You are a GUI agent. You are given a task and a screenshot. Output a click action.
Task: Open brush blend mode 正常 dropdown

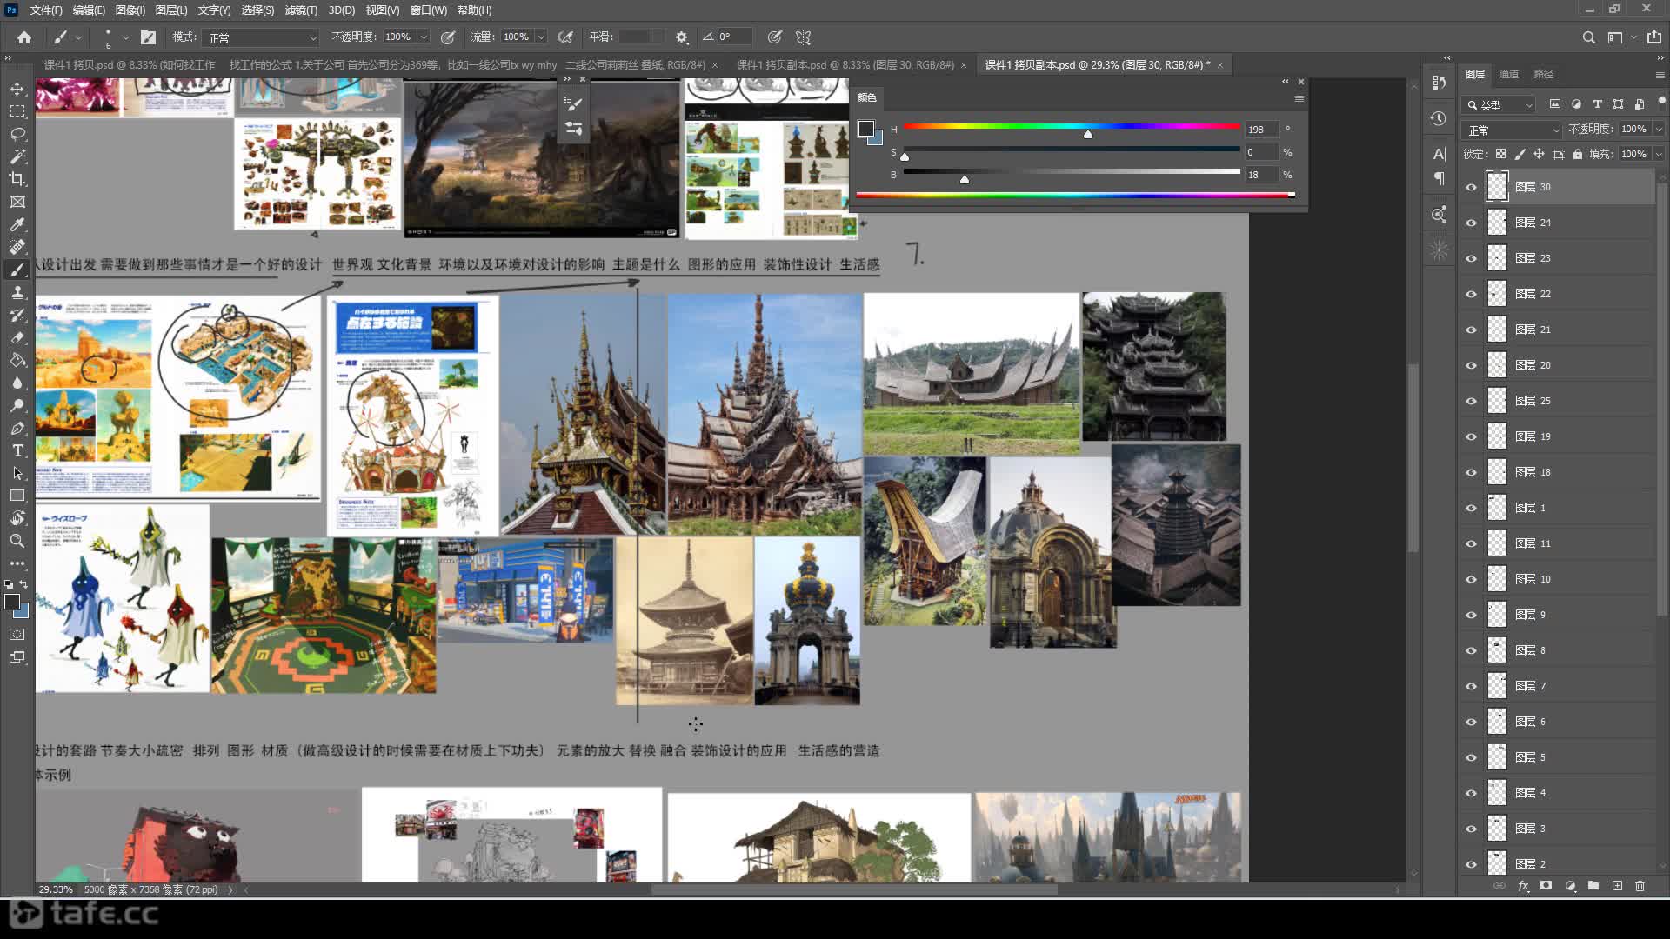point(263,37)
